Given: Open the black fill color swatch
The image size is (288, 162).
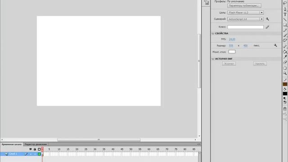Looking at the screenshot, I should 285,94.
